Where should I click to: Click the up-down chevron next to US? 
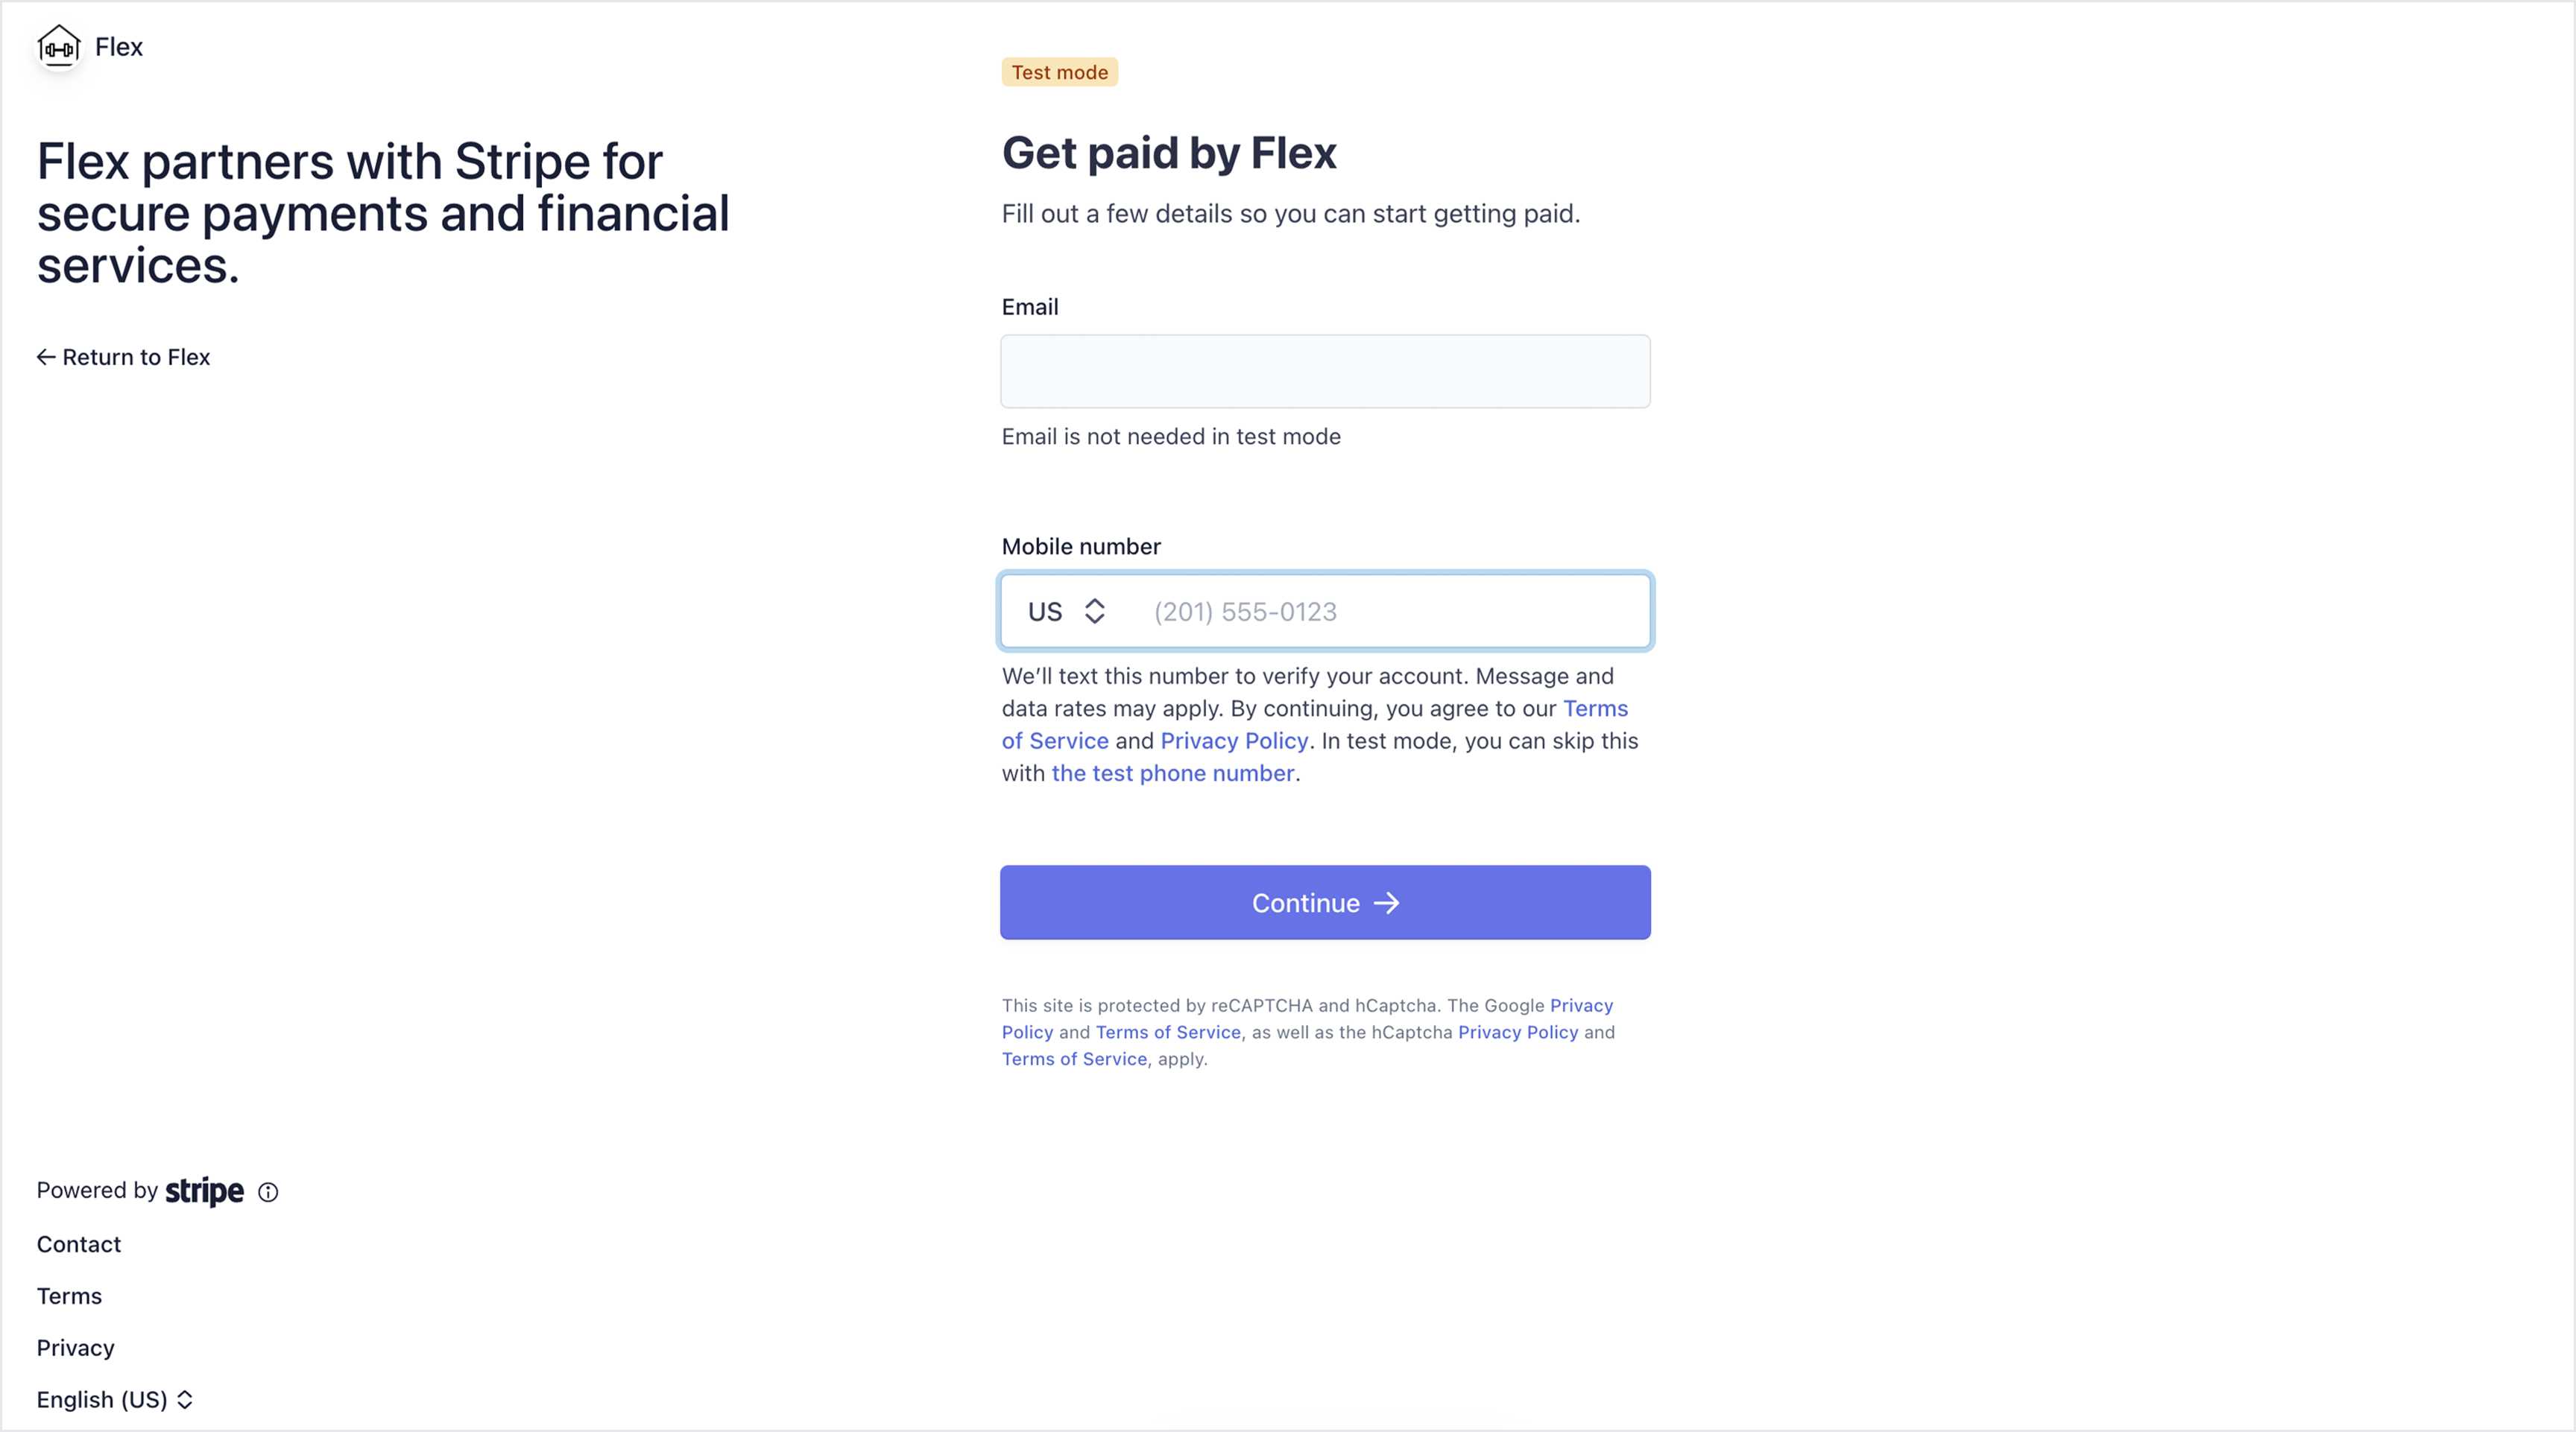1095,612
